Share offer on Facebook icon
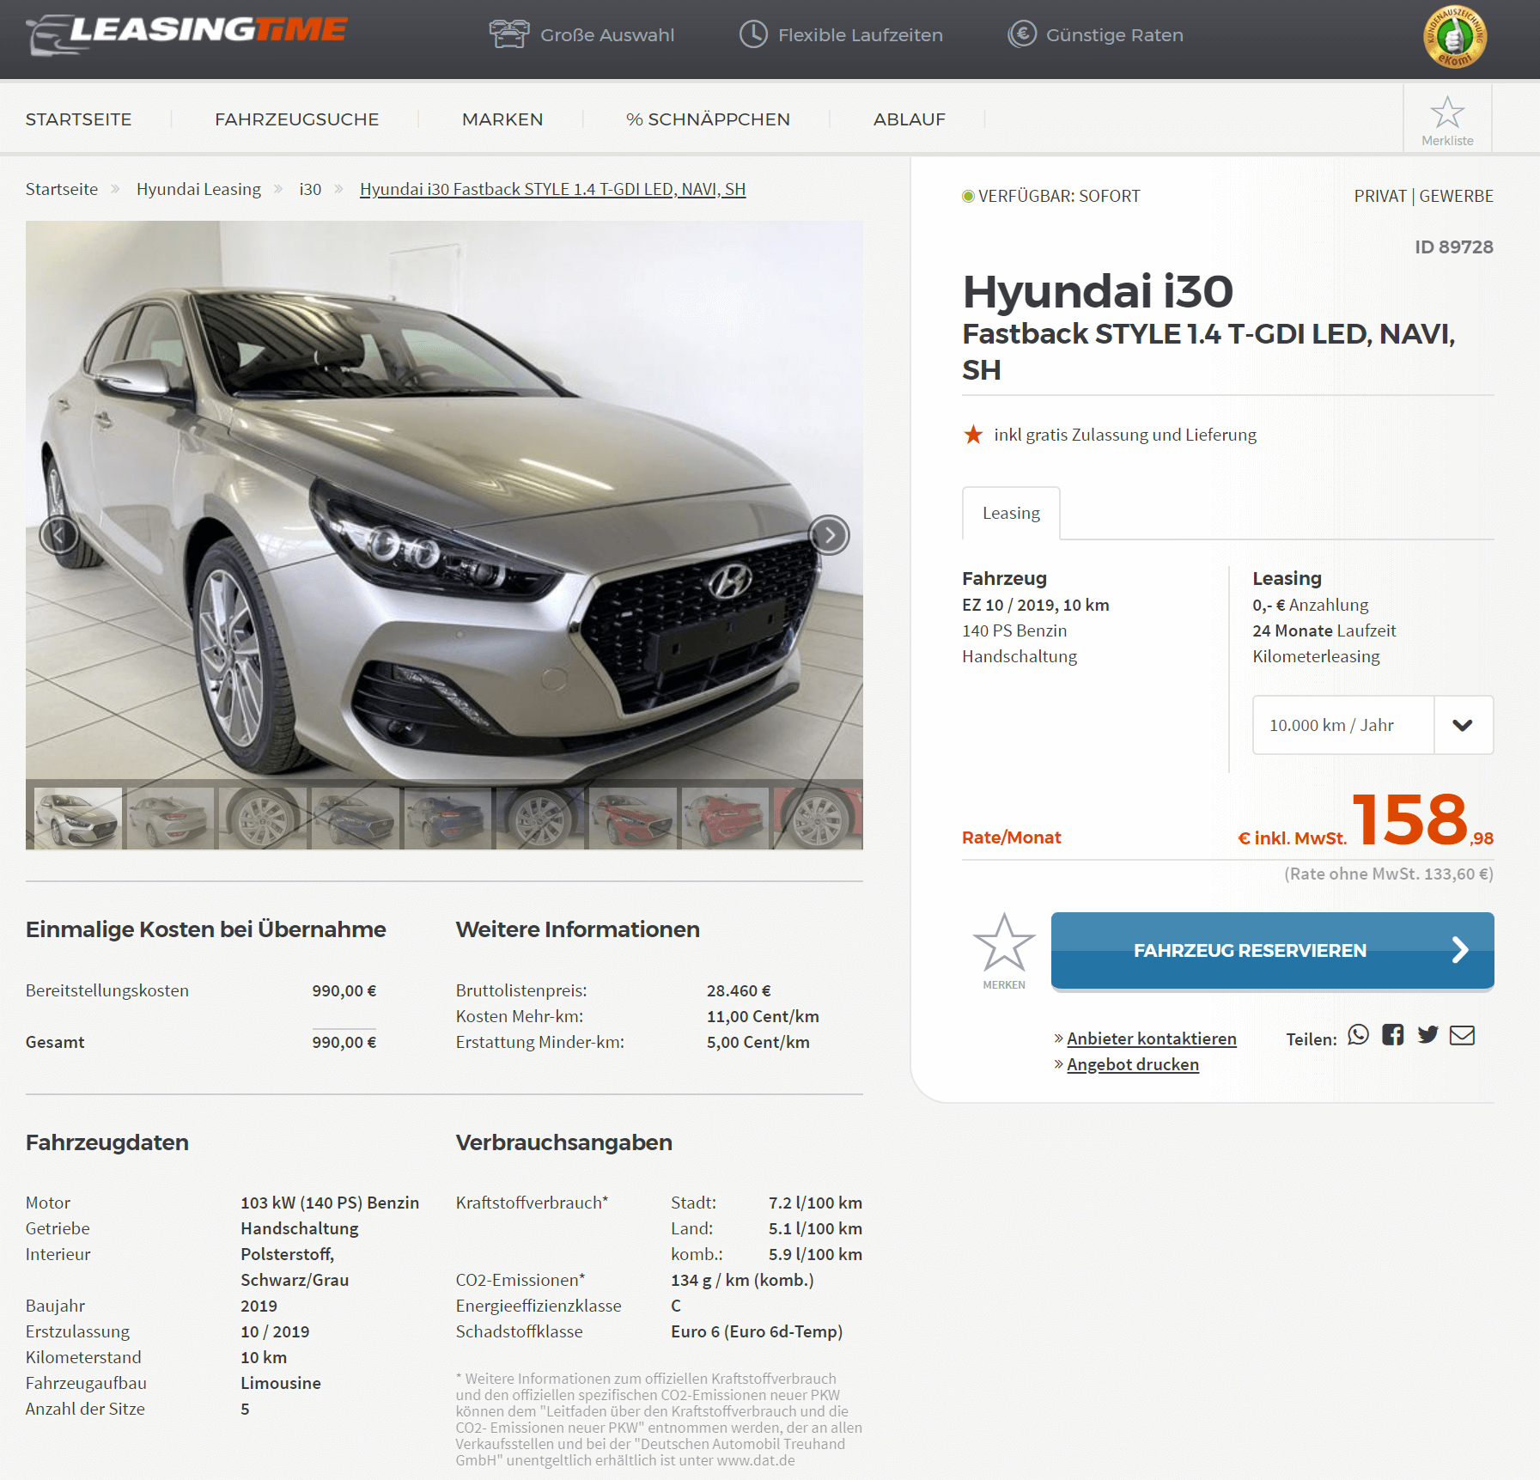Screen dimensions: 1540x1480 [x=1392, y=1034]
